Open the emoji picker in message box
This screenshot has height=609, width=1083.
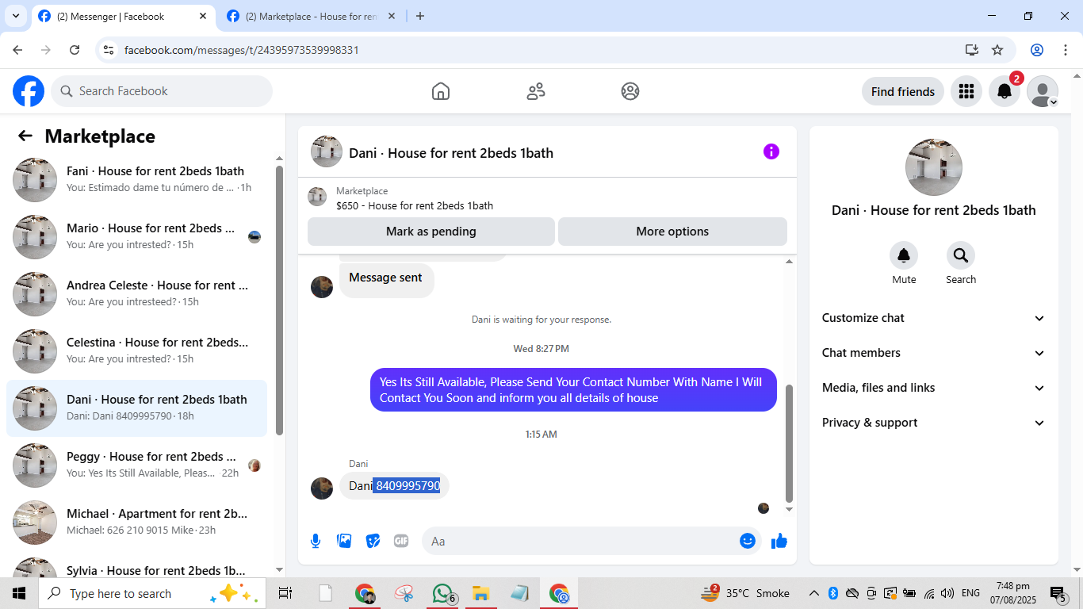[x=747, y=541]
